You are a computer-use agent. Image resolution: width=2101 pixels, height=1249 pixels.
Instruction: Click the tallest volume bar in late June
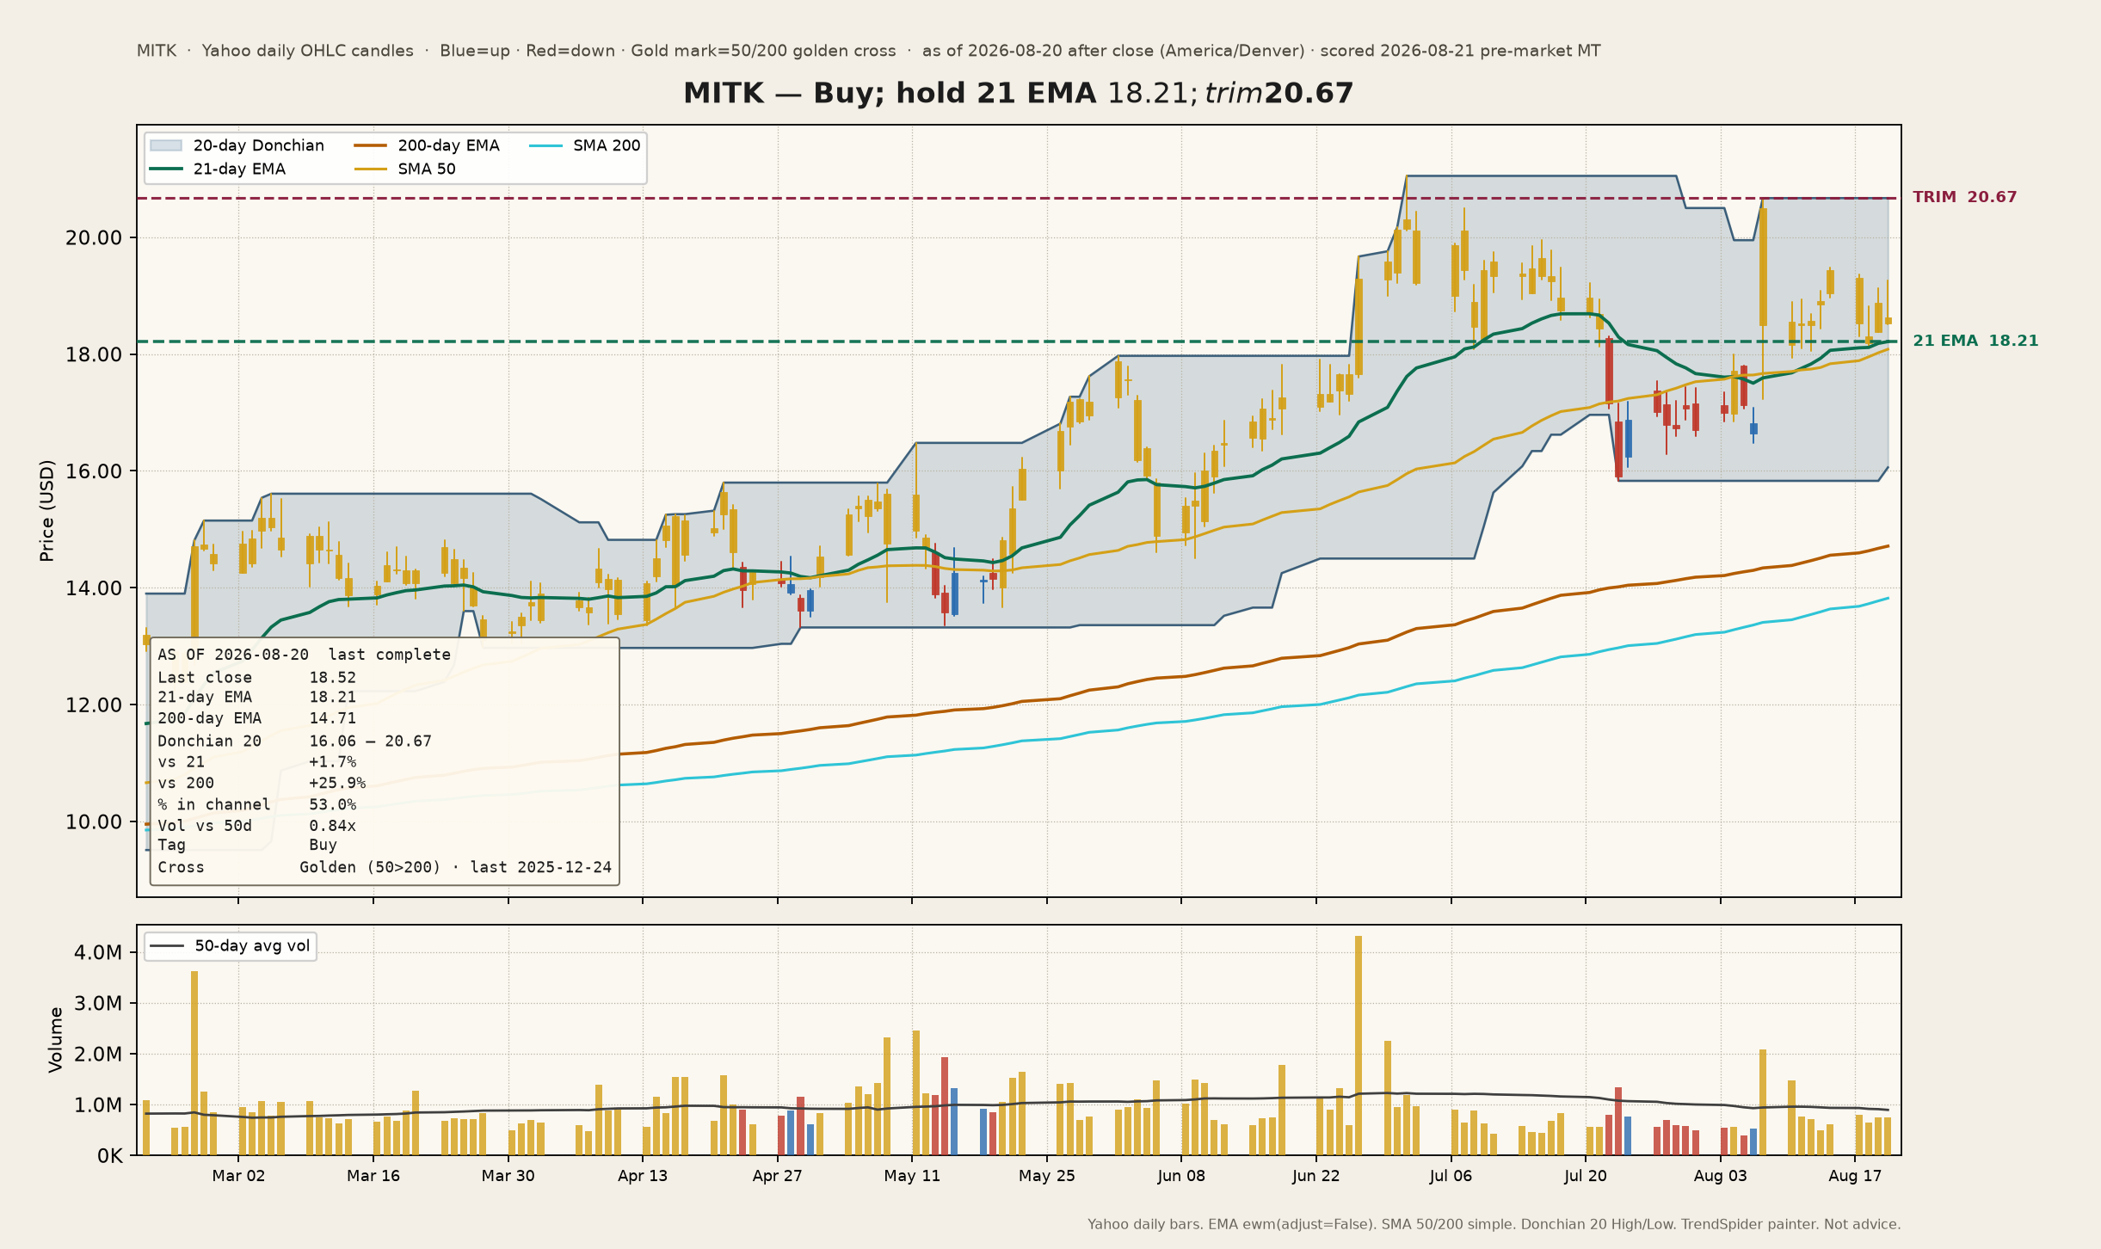point(1359,1045)
